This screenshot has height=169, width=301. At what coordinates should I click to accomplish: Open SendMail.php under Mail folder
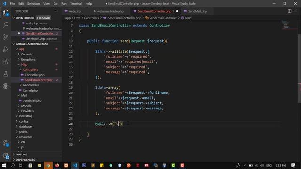point(32,100)
